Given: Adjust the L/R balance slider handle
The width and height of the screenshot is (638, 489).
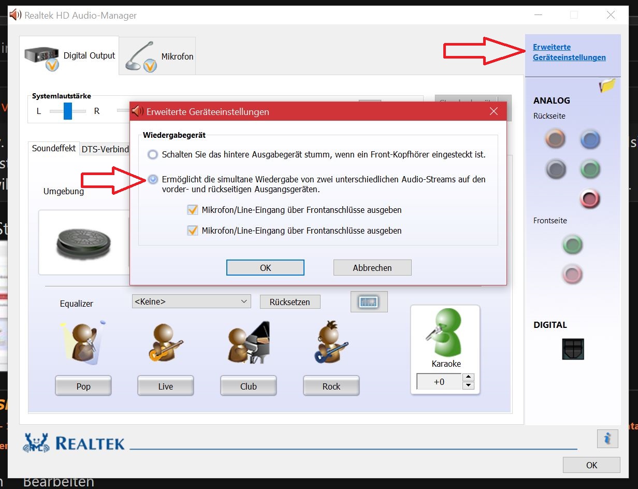Looking at the screenshot, I should [x=68, y=111].
